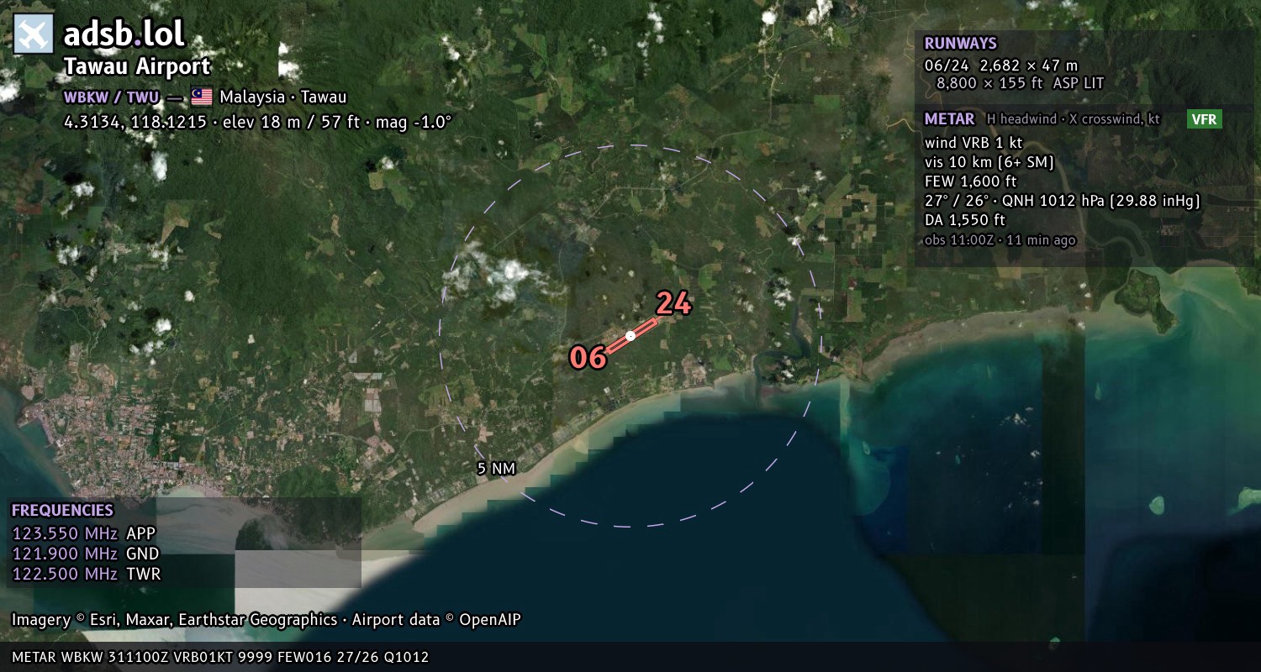Select the white airport center dot on the runway

630,336
